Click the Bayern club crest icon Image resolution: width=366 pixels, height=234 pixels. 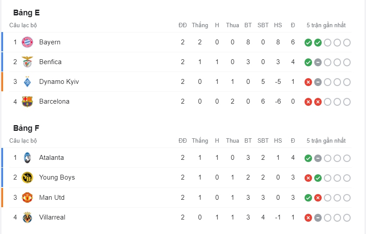tap(27, 42)
